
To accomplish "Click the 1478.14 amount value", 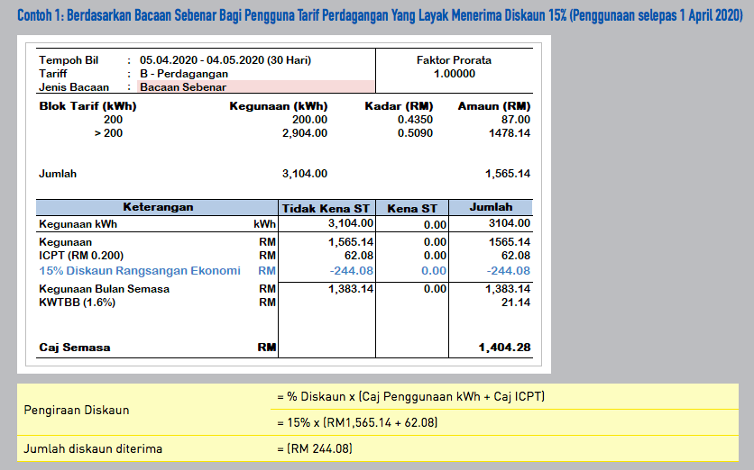I will pos(508,133).
